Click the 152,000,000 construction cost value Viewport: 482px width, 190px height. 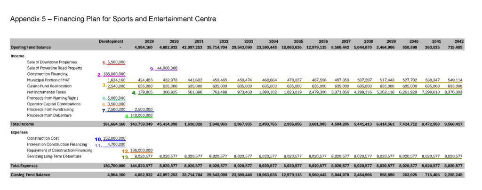[115, 138]
